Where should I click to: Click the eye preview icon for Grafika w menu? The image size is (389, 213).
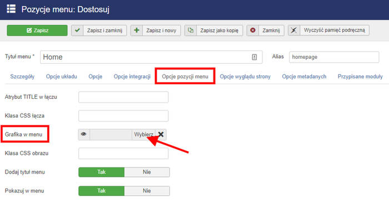[84, 134]
